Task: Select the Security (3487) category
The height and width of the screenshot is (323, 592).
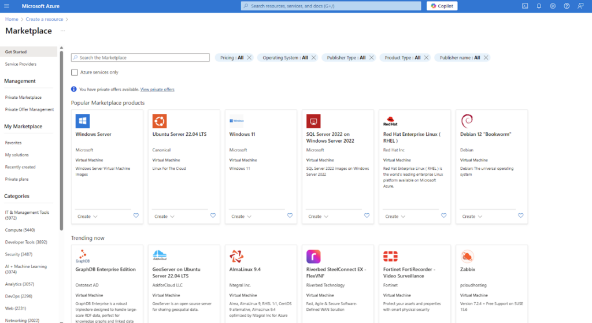Action: [x=18, y=254]
